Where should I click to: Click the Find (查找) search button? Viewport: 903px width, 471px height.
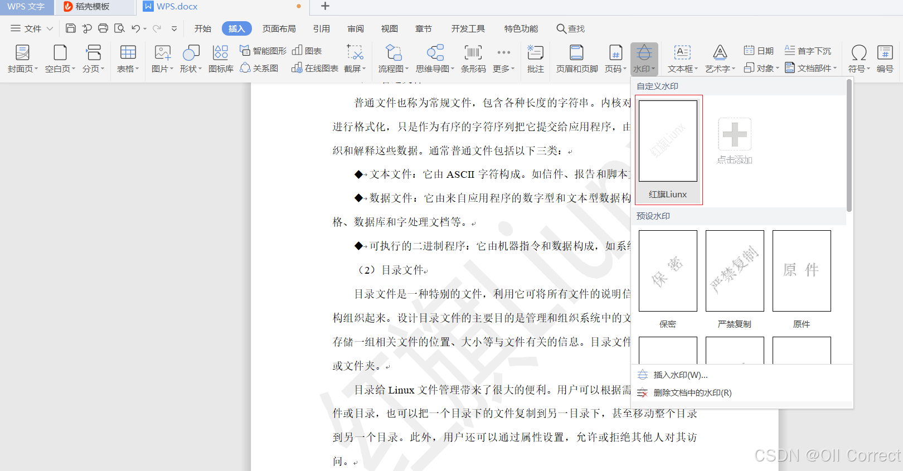coord(571,28)
